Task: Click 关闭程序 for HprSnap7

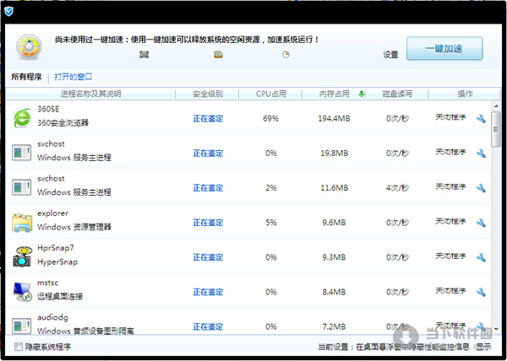Action: 450,256
